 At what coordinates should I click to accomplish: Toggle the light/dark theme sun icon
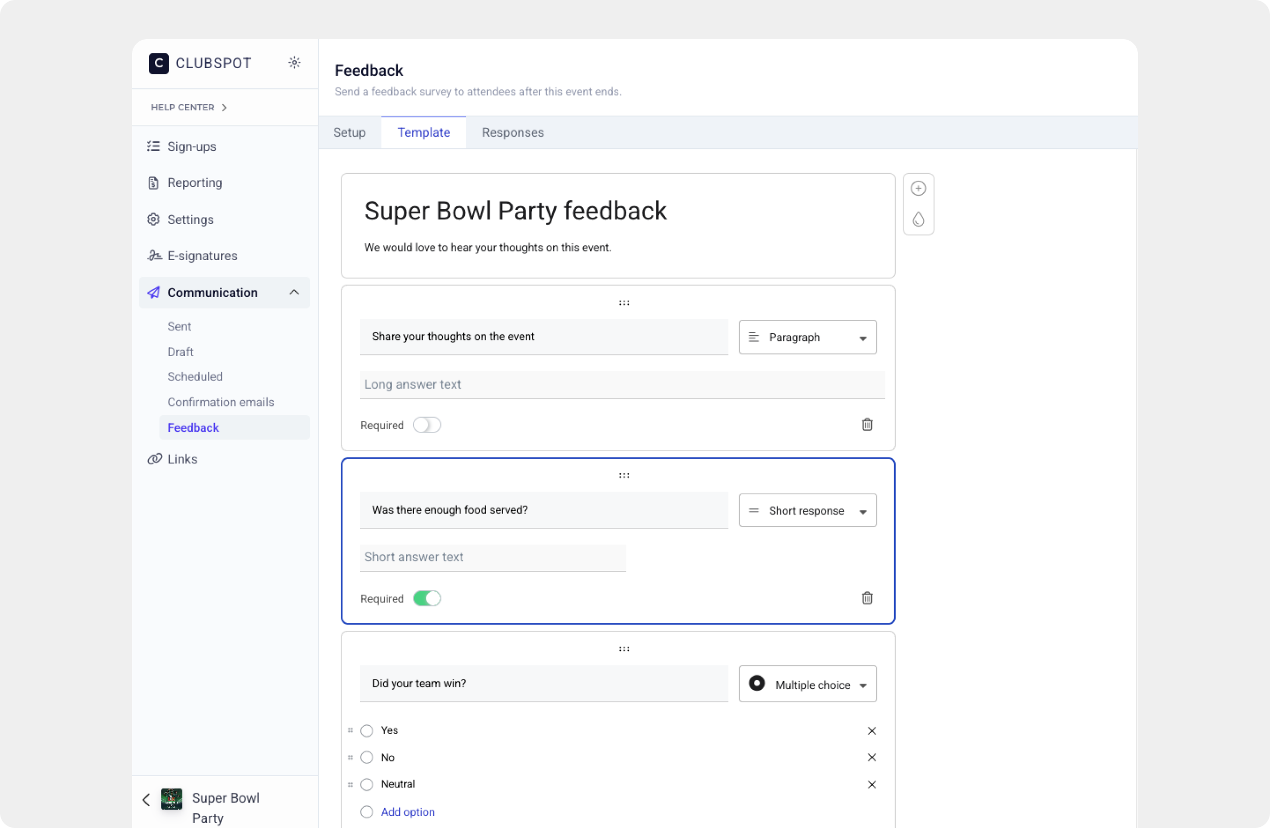coord(294,62)
